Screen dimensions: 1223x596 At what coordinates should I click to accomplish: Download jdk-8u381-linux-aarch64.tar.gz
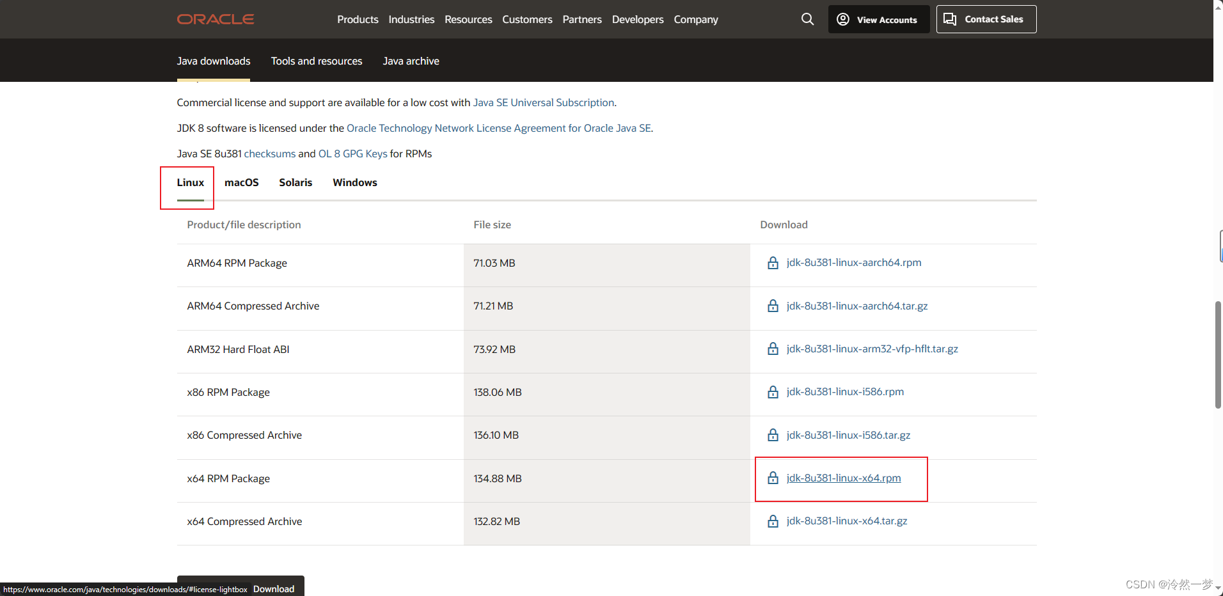[857, 306]
